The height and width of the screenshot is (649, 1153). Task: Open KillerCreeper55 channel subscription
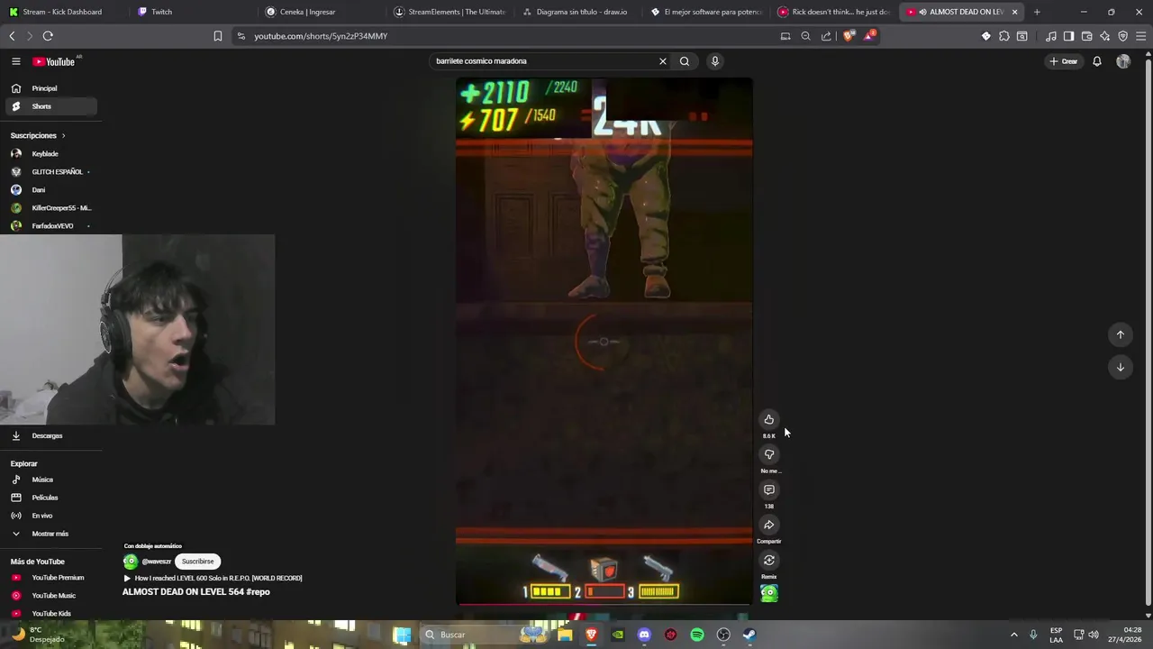(x=51, y=208)
